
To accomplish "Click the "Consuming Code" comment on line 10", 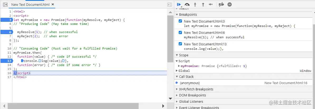I will coord(65,48).
